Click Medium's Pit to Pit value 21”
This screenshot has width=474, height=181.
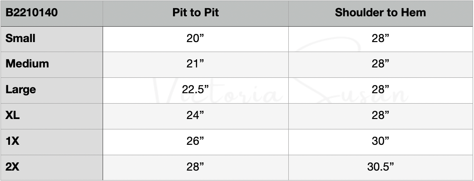[195, 64]
